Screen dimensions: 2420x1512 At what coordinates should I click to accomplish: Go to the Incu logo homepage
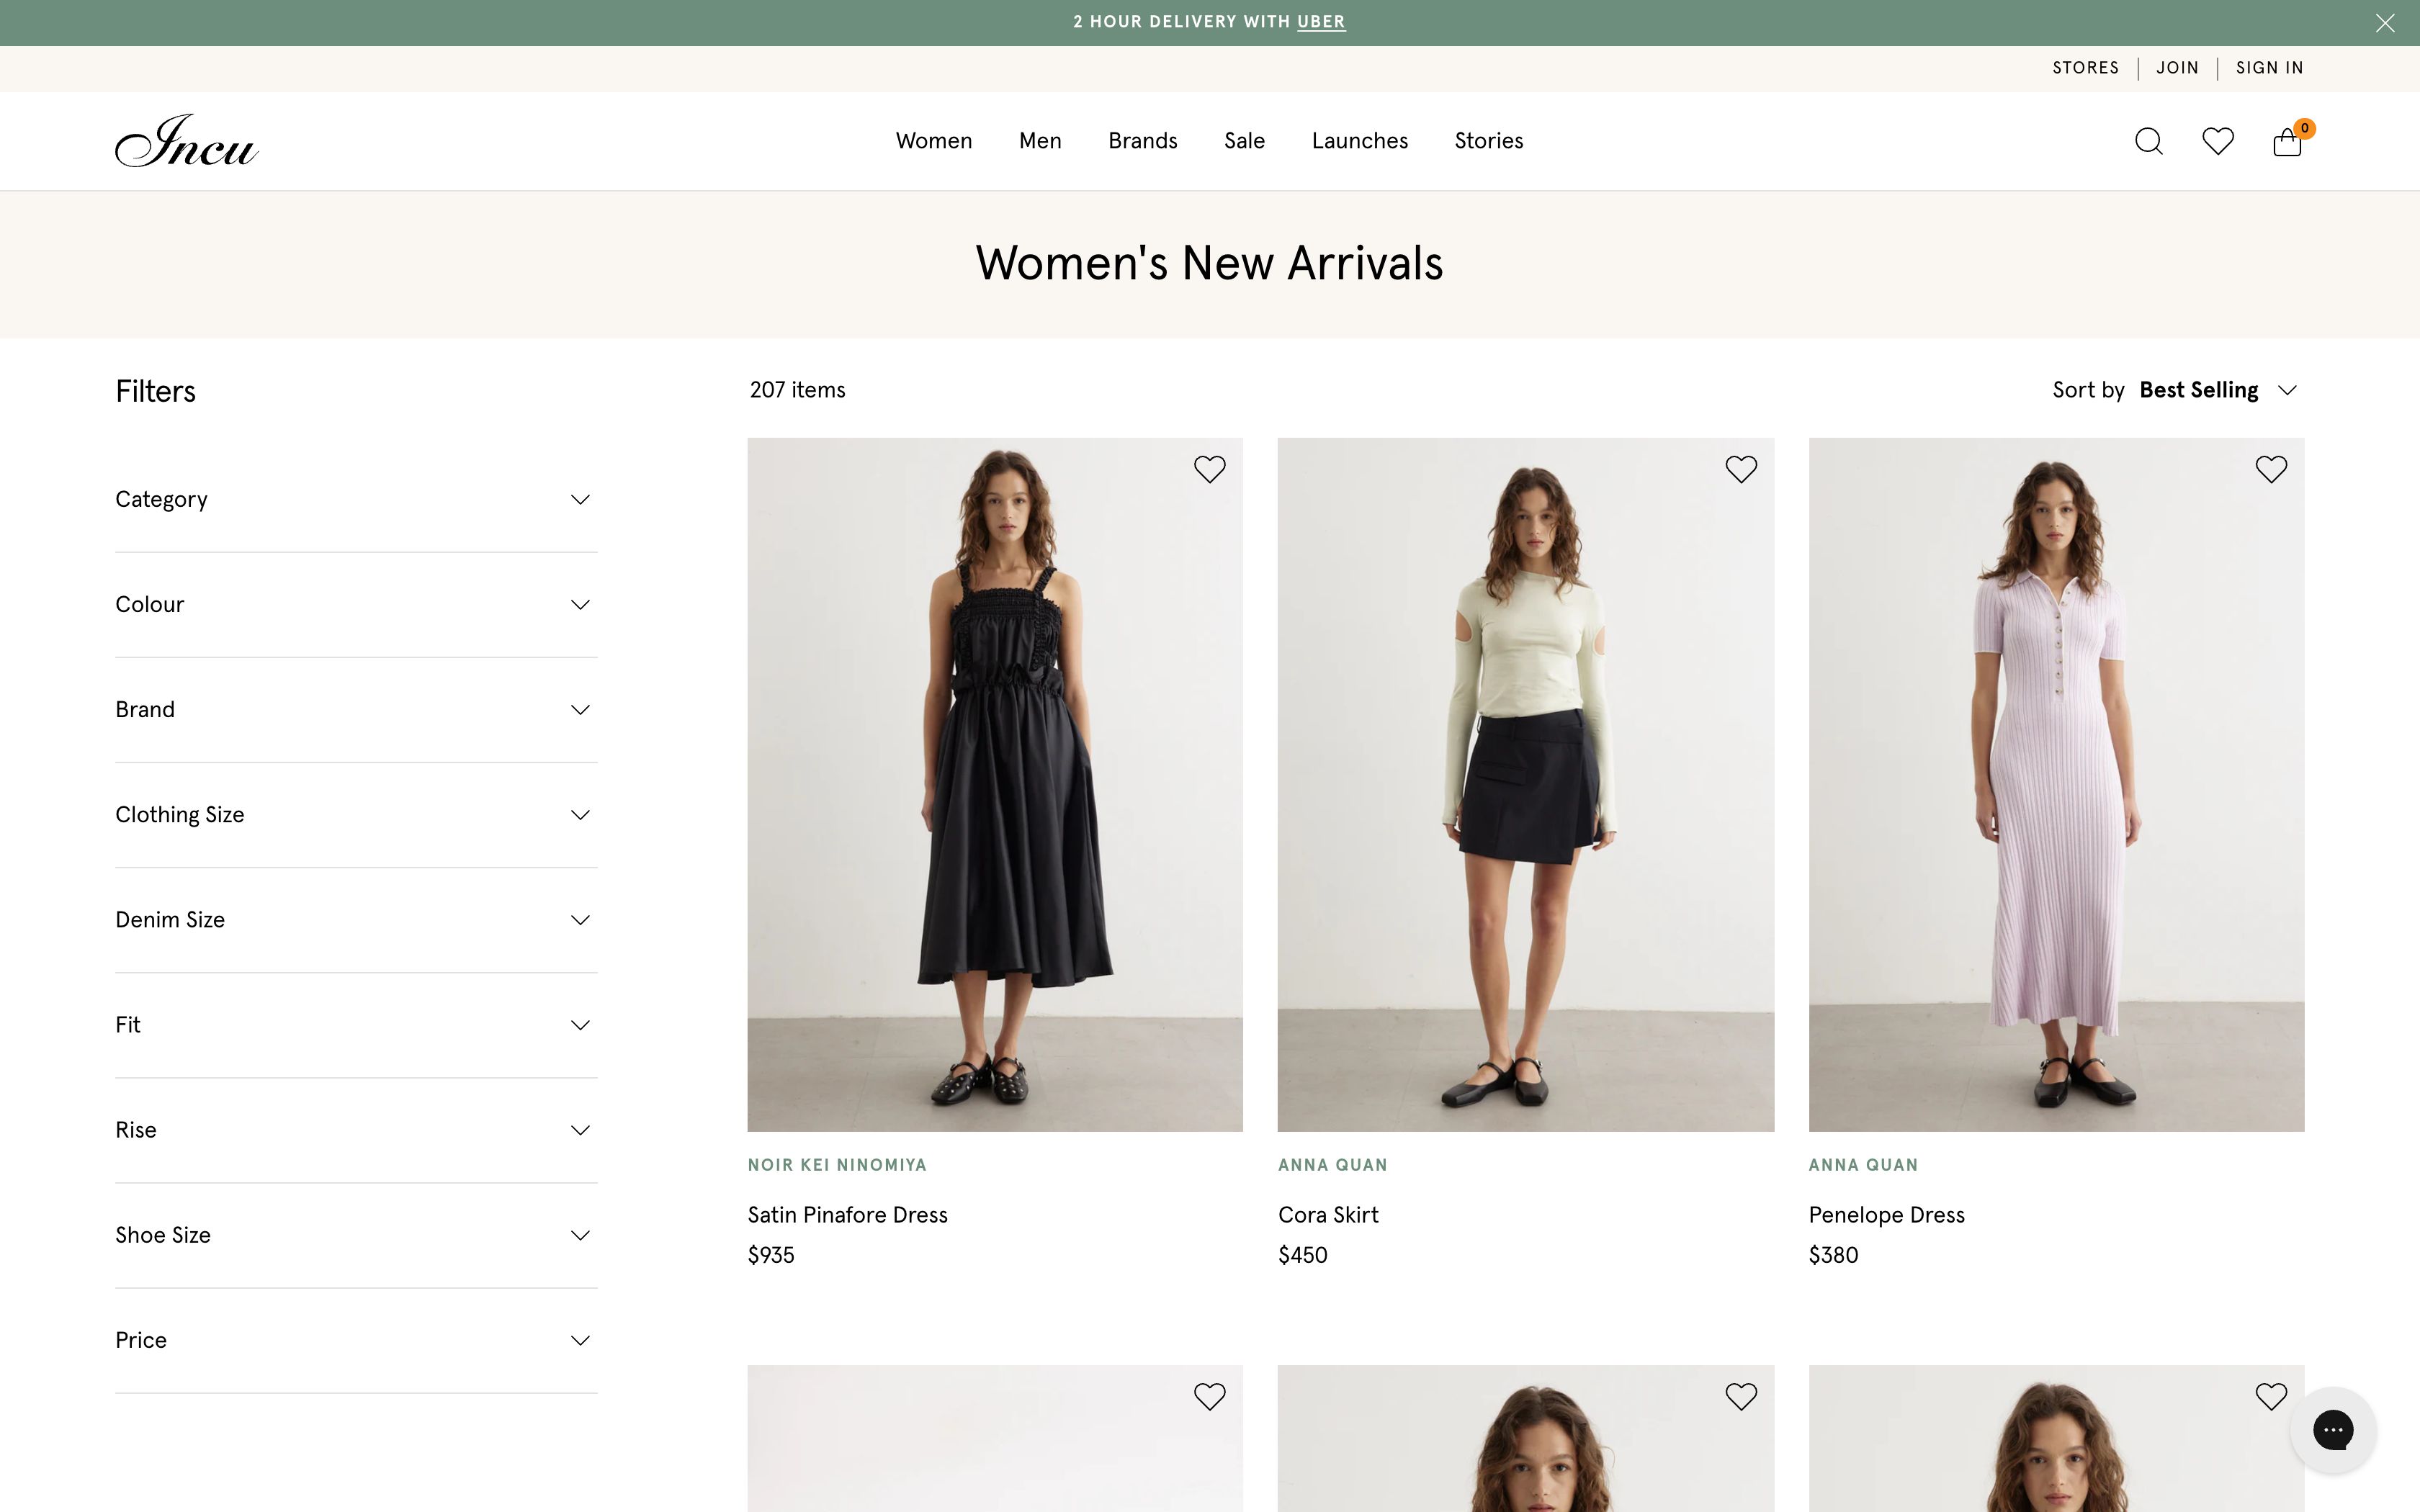tap(187, 141)
